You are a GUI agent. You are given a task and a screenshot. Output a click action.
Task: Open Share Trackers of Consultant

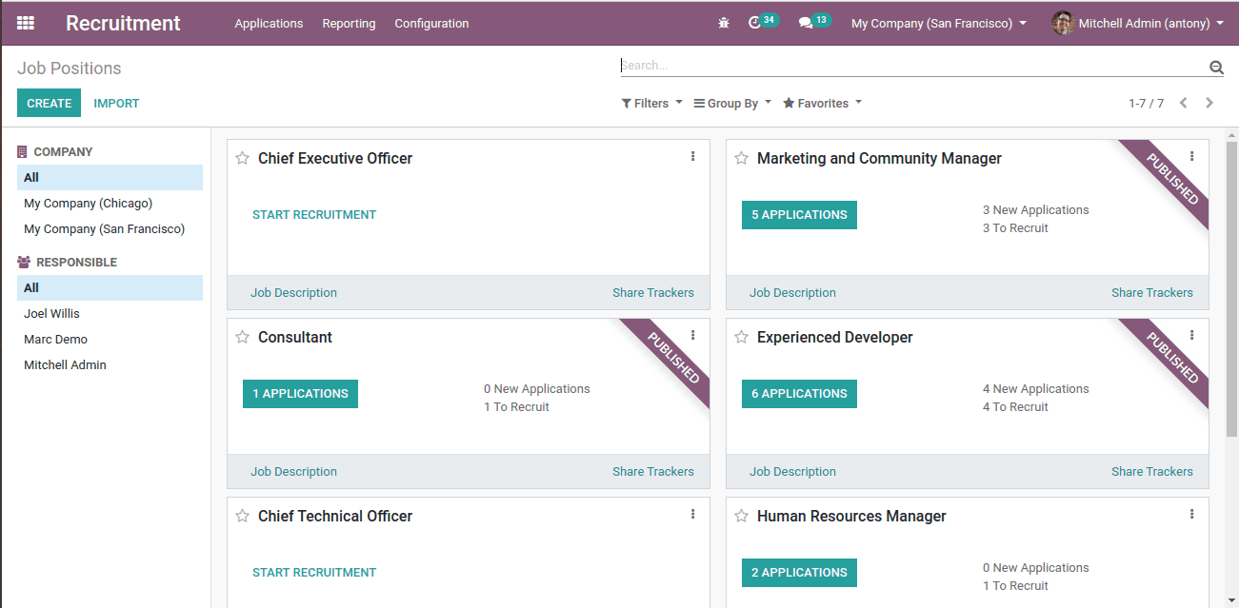(x=653, y=472)
